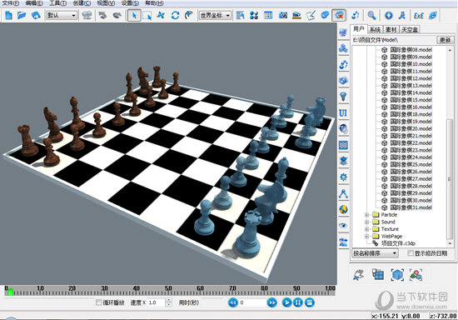Expand the Texture folder
This screenshot has height=320, width=458.
pos(367,229)
